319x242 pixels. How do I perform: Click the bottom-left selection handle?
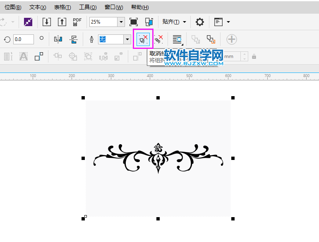83,219
